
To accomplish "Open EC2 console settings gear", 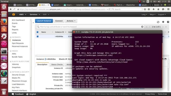I will click(163, 22).
